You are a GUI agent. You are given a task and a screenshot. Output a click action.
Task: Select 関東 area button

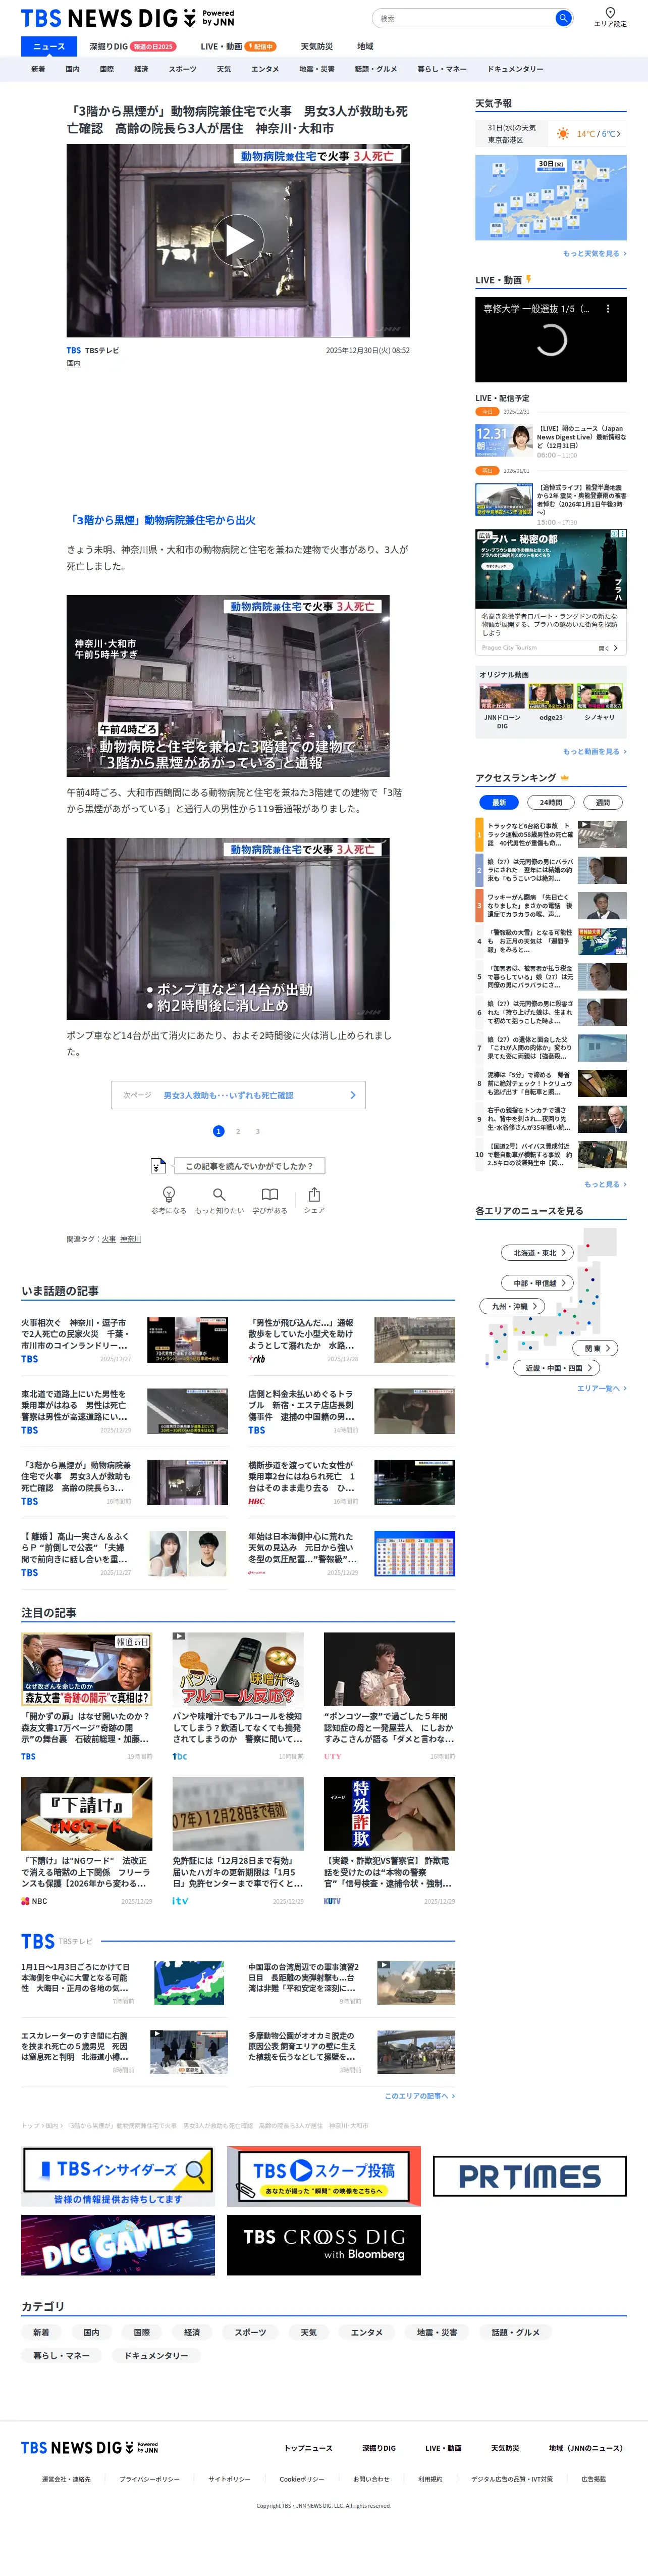pos(596,1348)
